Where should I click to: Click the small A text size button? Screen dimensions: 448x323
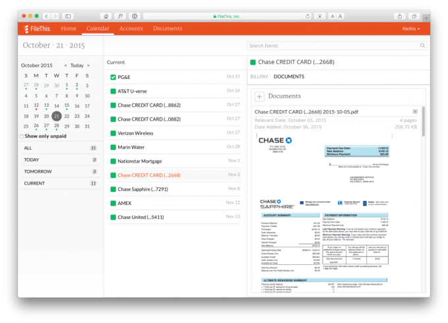(333, 16)
